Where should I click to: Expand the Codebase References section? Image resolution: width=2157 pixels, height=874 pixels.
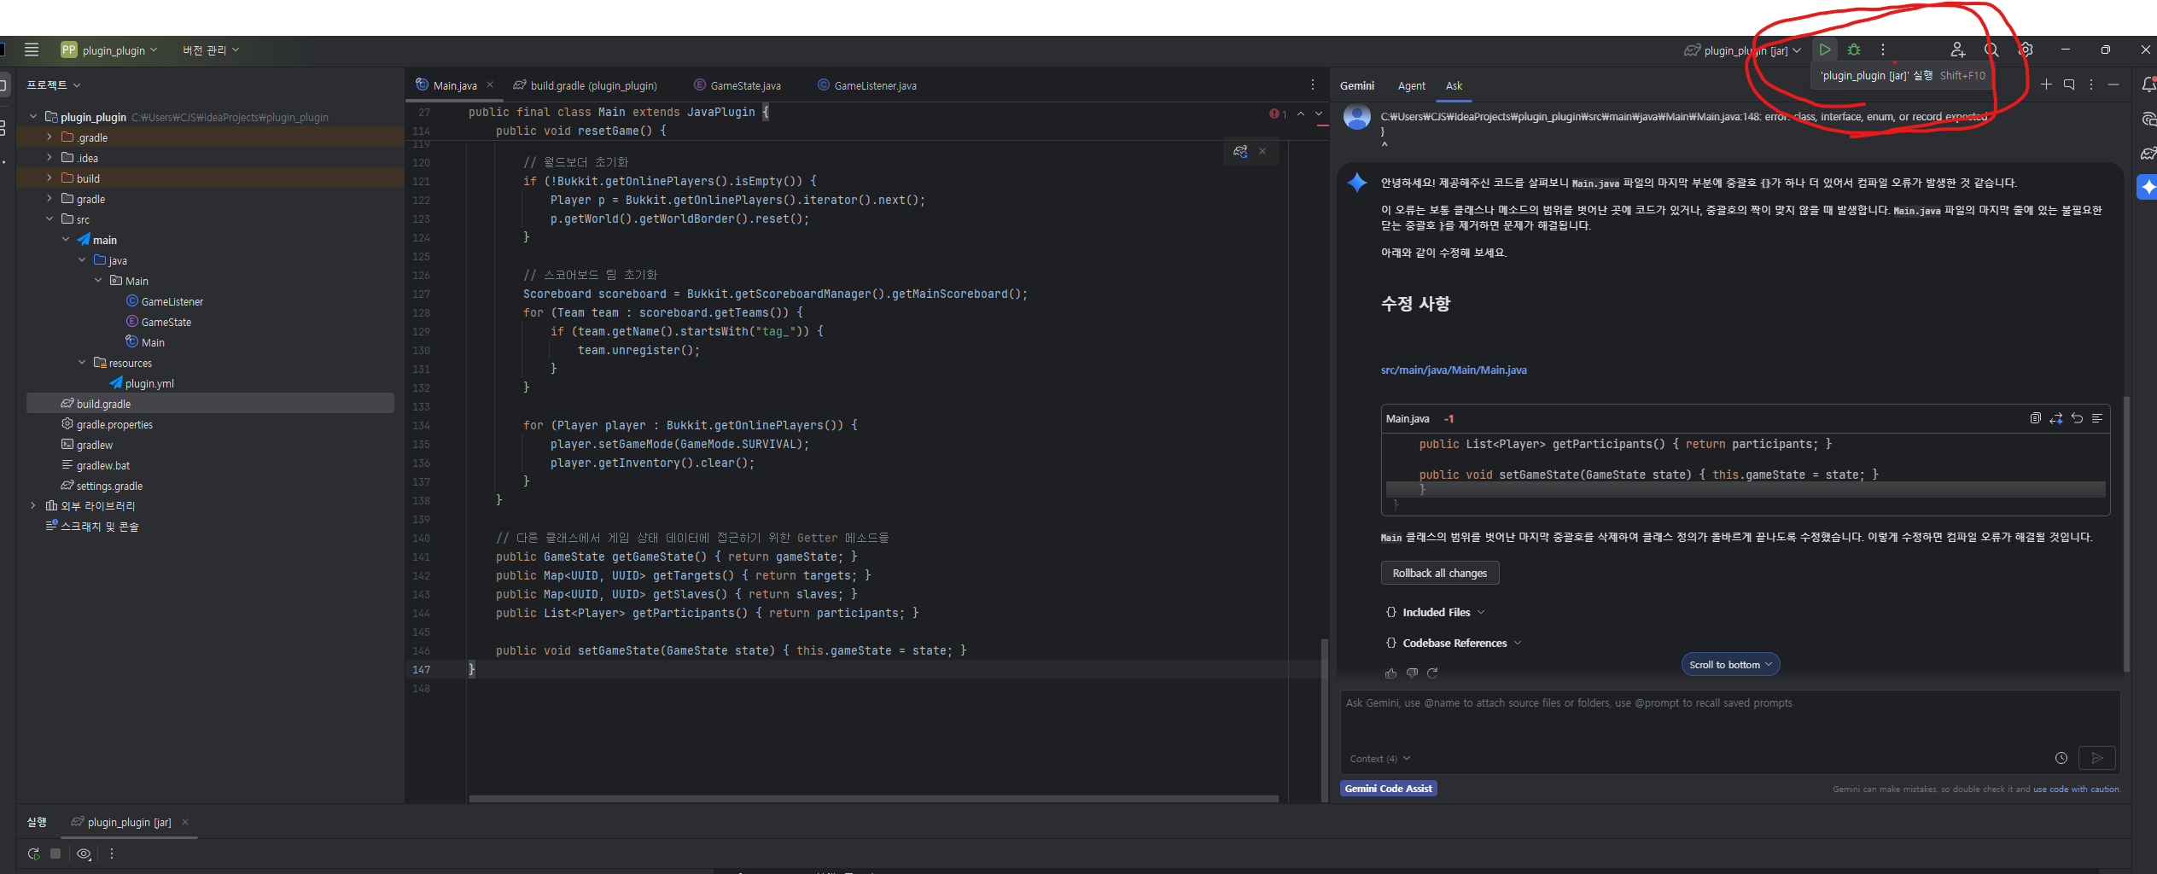(x=1454, y=644)
